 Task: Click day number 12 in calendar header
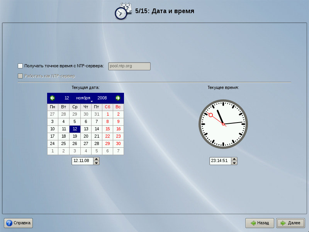pos(67,98)
